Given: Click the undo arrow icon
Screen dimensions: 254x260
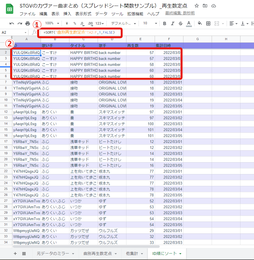Looking at the screenshot, I should [12, 23].
